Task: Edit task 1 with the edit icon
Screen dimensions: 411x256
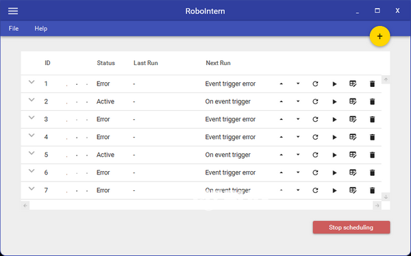Action: click(353, 84)
